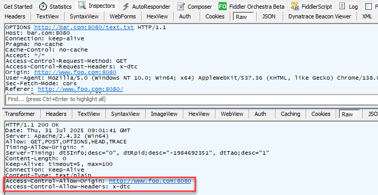
Task: Click the Pragma: no-cache line
Action: pyautogui.click(x=34, y=44)
